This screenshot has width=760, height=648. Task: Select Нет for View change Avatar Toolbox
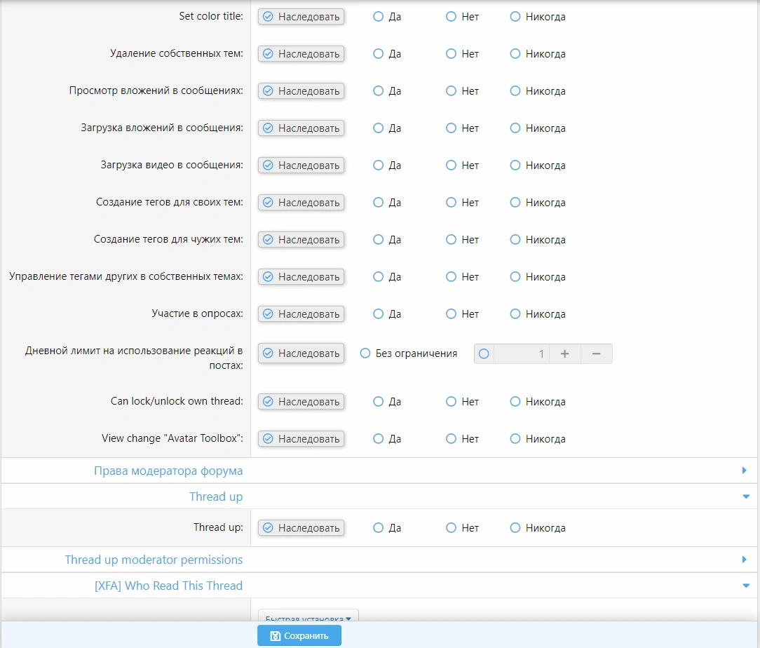(452, 438)
